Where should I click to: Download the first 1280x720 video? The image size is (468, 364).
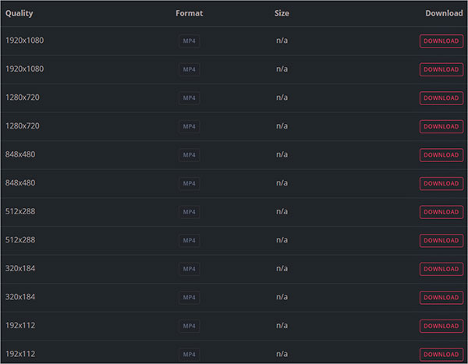pyautogui.click(x=441, y=98)
